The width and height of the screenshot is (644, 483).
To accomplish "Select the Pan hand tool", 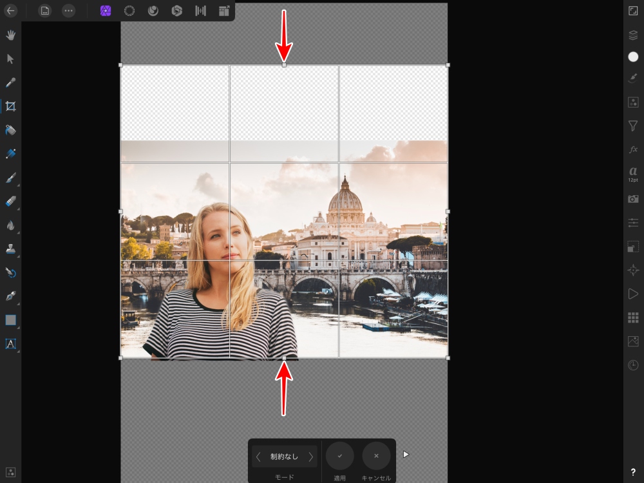I will [10, 35].
